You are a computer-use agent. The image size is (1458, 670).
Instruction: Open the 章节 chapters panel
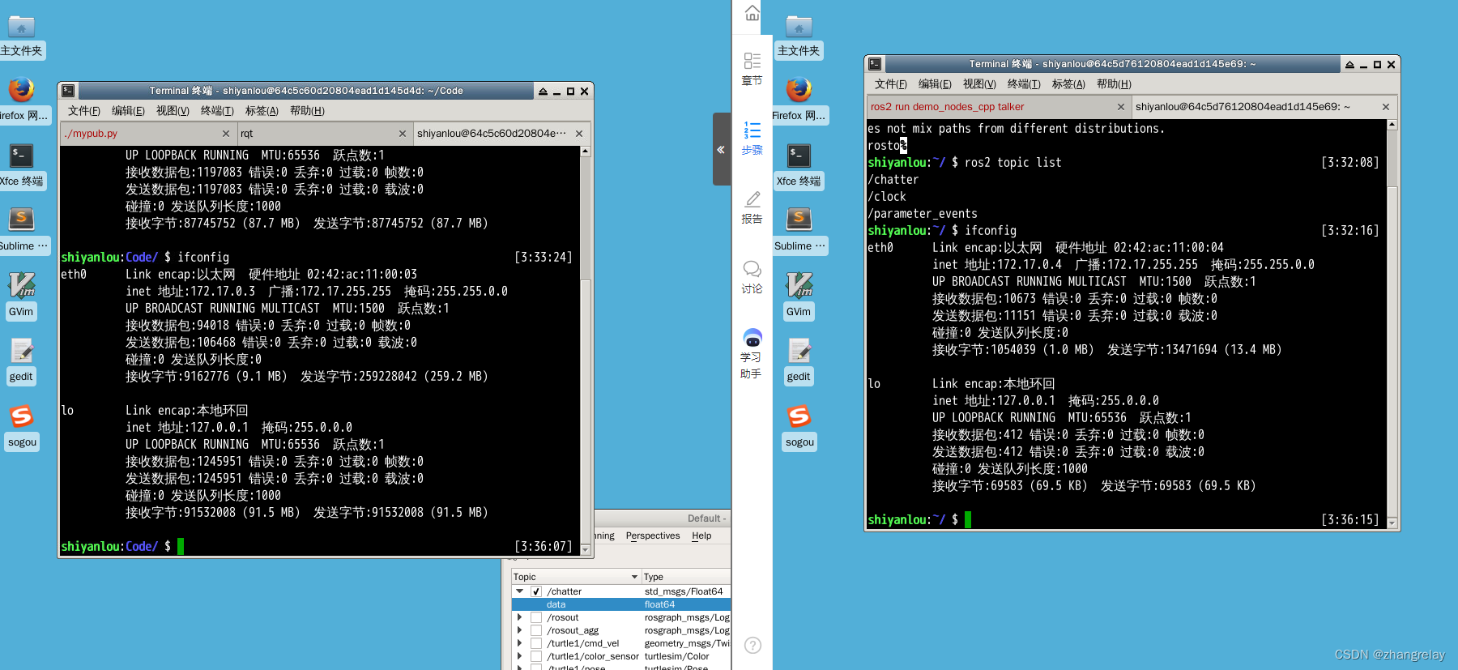point(752,69)
